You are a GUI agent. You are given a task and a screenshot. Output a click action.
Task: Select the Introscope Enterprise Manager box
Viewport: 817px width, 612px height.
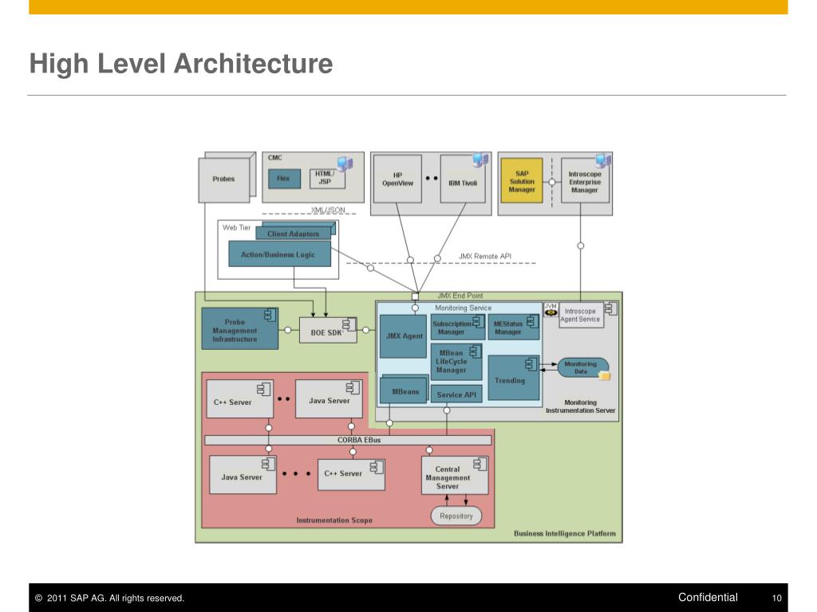click(x=585, y=181)
